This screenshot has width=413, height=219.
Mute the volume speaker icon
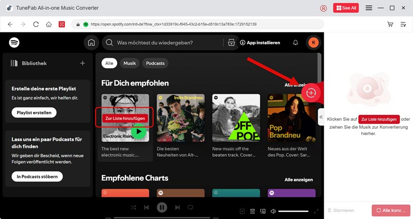pos(273,211)
